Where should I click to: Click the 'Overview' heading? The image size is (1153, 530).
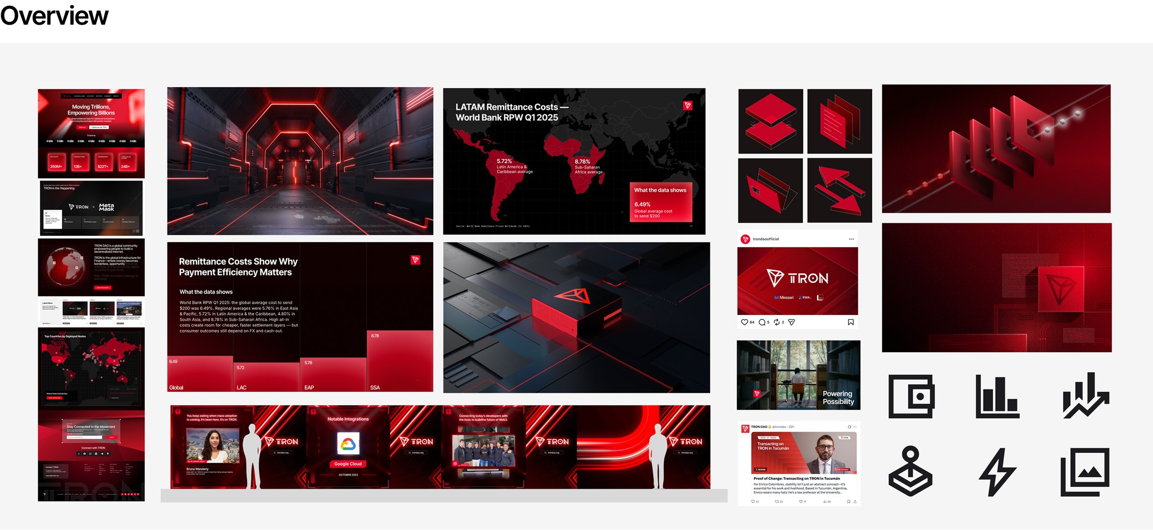(x=54, y=15)
